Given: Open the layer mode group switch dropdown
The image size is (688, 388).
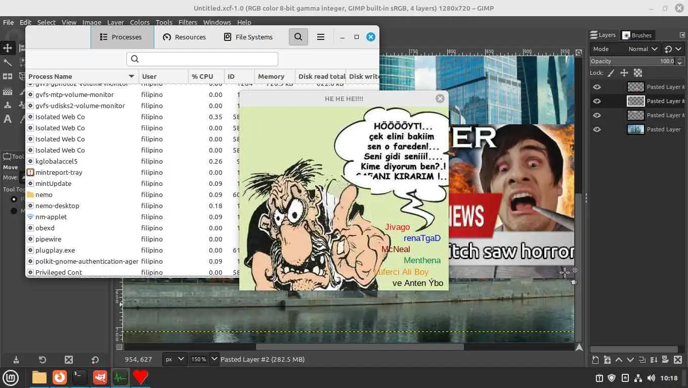Looking at the screenshot, I should point(672,49).
